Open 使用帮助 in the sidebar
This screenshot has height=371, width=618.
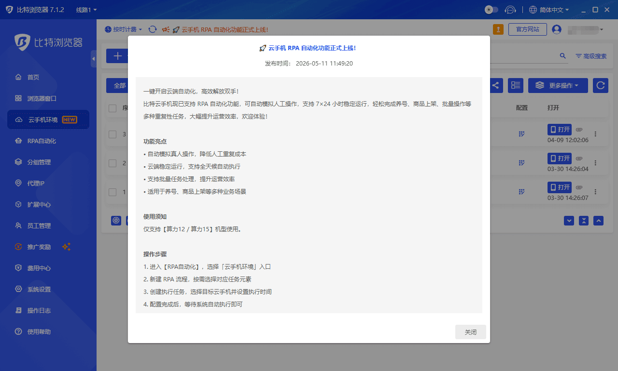(x=48, y=331)
